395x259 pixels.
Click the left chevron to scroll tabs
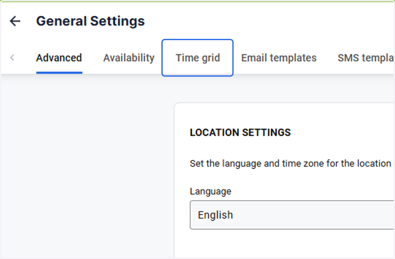pos(12,58)
